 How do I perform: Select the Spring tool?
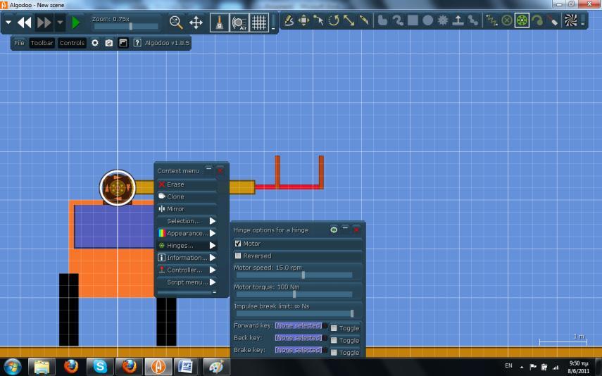(x=491, y=20)
